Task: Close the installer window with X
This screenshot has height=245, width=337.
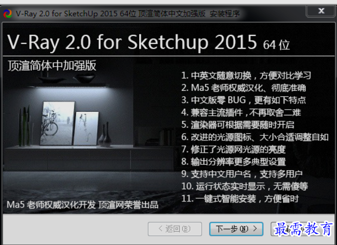Action: [x=321, y=11]
